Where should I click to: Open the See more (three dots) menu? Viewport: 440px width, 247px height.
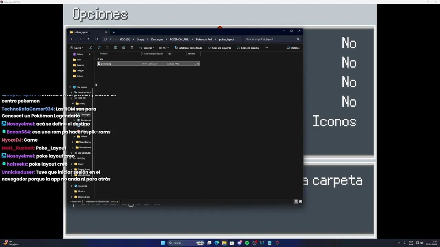(x=266, y=48)
